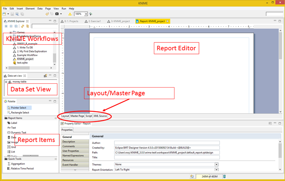The height and width of the screenshot is (181, 285).
Task: Minimize the Data set view panel
Action: click(50, 75)
